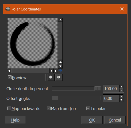Image resolution: width=131 pixels, height=128 pixels.
Task: Decrease circle depth with down stepper
Action: (x=121, y=90)
